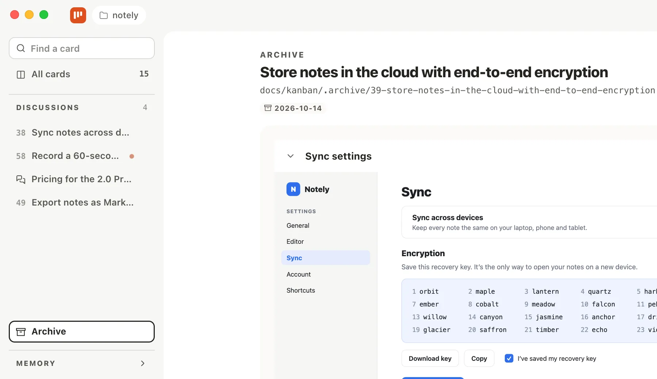Viewport: 657px width, 379px height.
Task: Click the discussion bubbles icon beside Pricing
Action: tap(21, 179)
